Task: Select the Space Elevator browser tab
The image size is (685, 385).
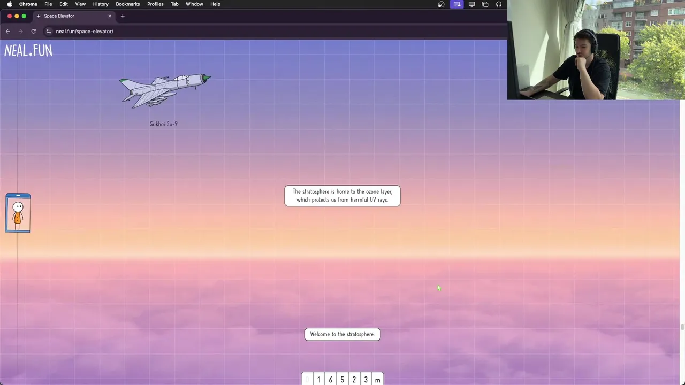Action: pos(74,16)
